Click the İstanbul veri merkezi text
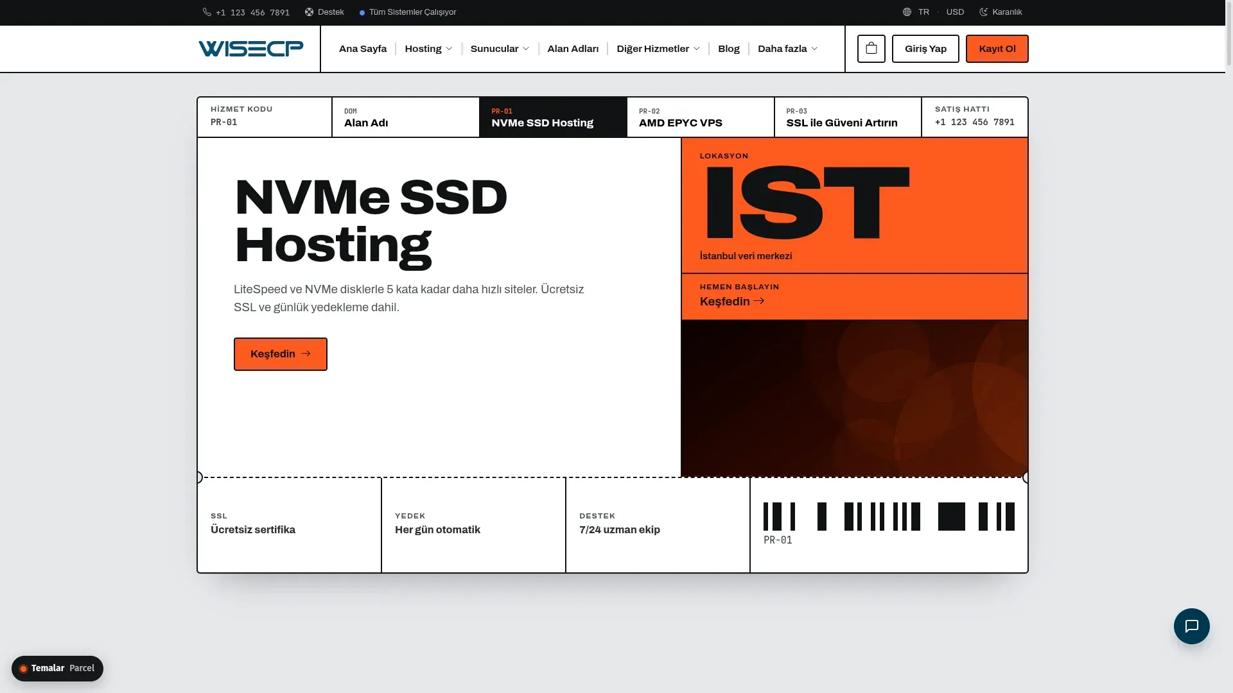Viewport: 1233px width, 693px height. pos(746,256)
